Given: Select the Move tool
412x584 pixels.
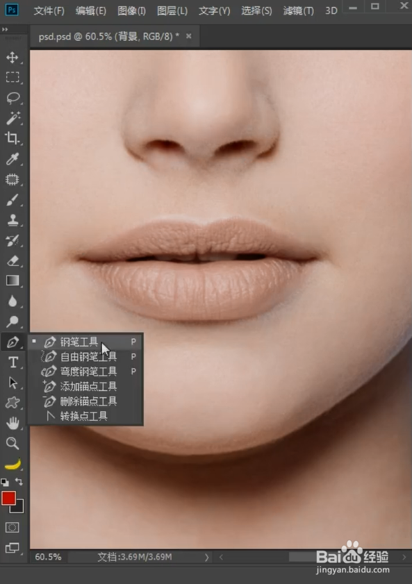Looking at the screenshot, I should pyautogui.click(x=13, y=58).
